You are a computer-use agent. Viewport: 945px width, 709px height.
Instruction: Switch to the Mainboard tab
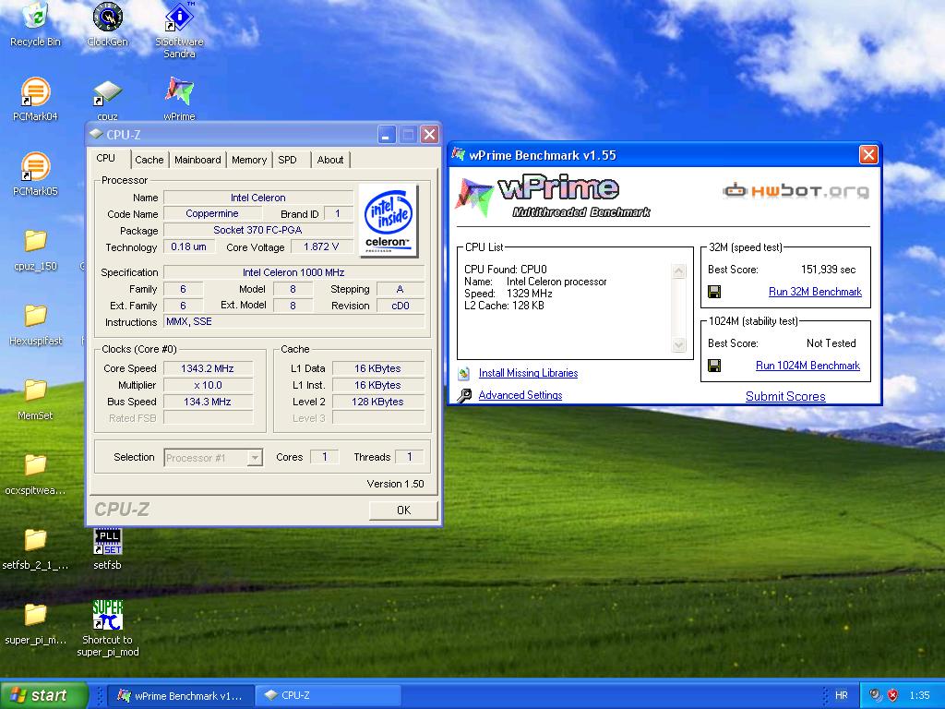click(x=197, y=160)
